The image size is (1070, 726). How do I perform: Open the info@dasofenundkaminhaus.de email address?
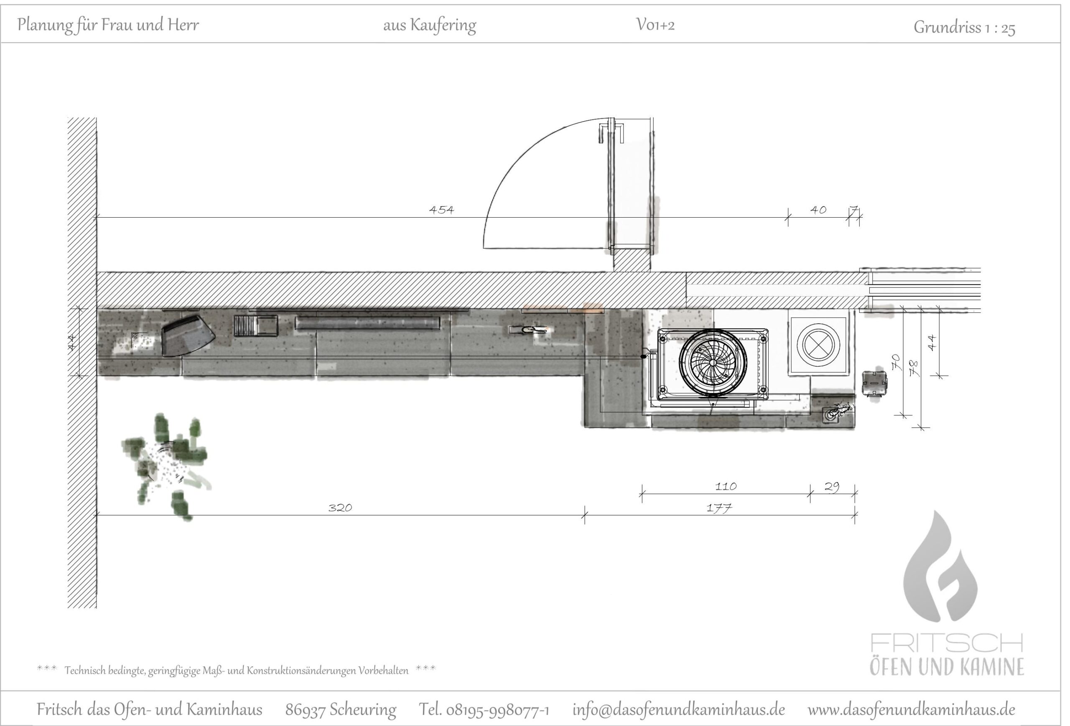(x=679, y=709)
